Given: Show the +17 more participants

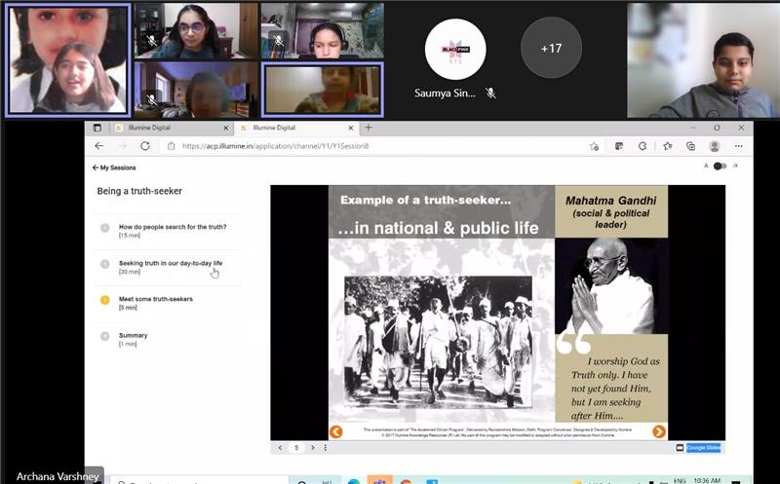Looking at the screenshot, I should tap(551, 48).
